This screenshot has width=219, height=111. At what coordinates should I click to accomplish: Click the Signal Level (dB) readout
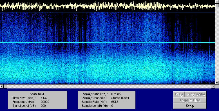[43, 106]
